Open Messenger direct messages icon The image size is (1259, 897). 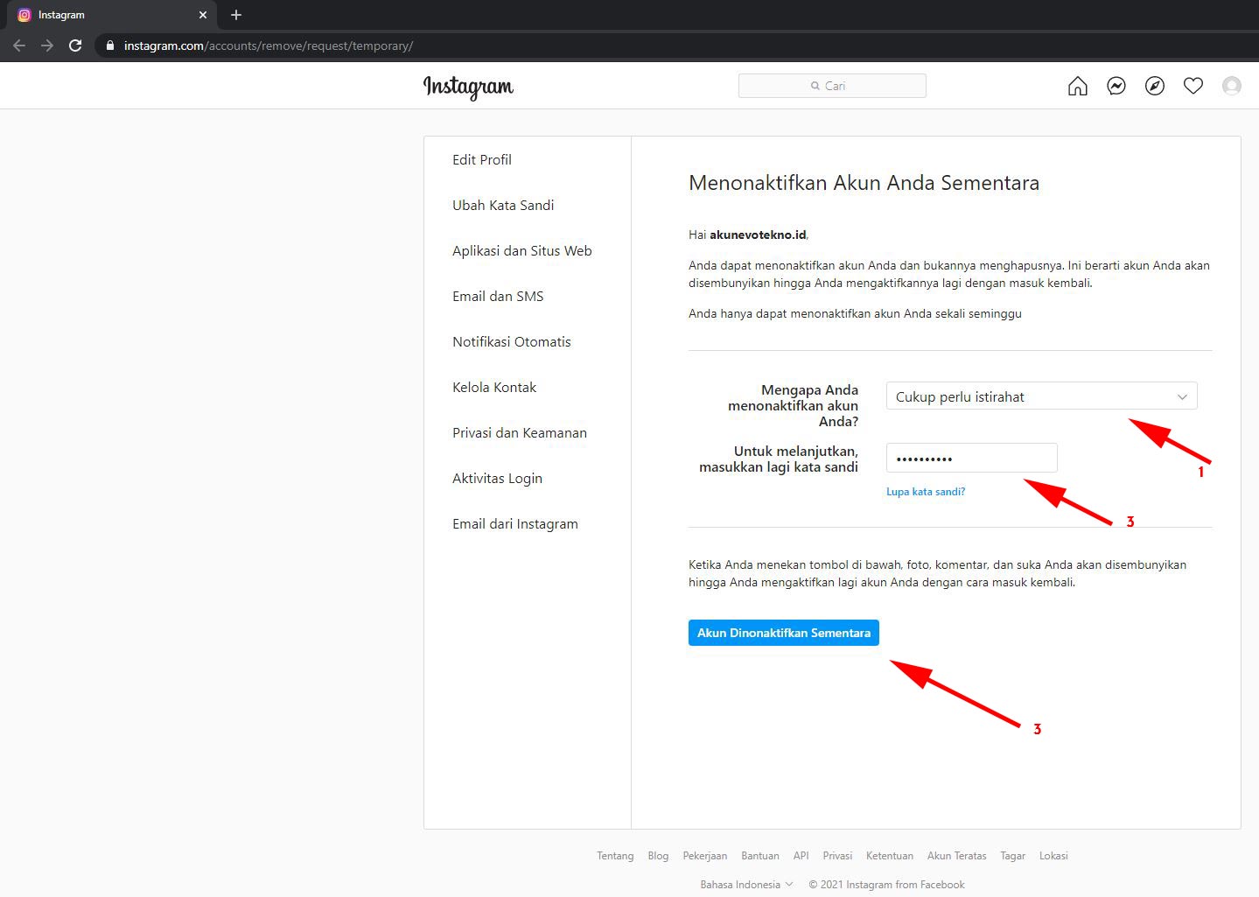(x=1116, y=86)
